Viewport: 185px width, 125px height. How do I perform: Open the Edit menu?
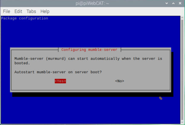tap(18, 12)
